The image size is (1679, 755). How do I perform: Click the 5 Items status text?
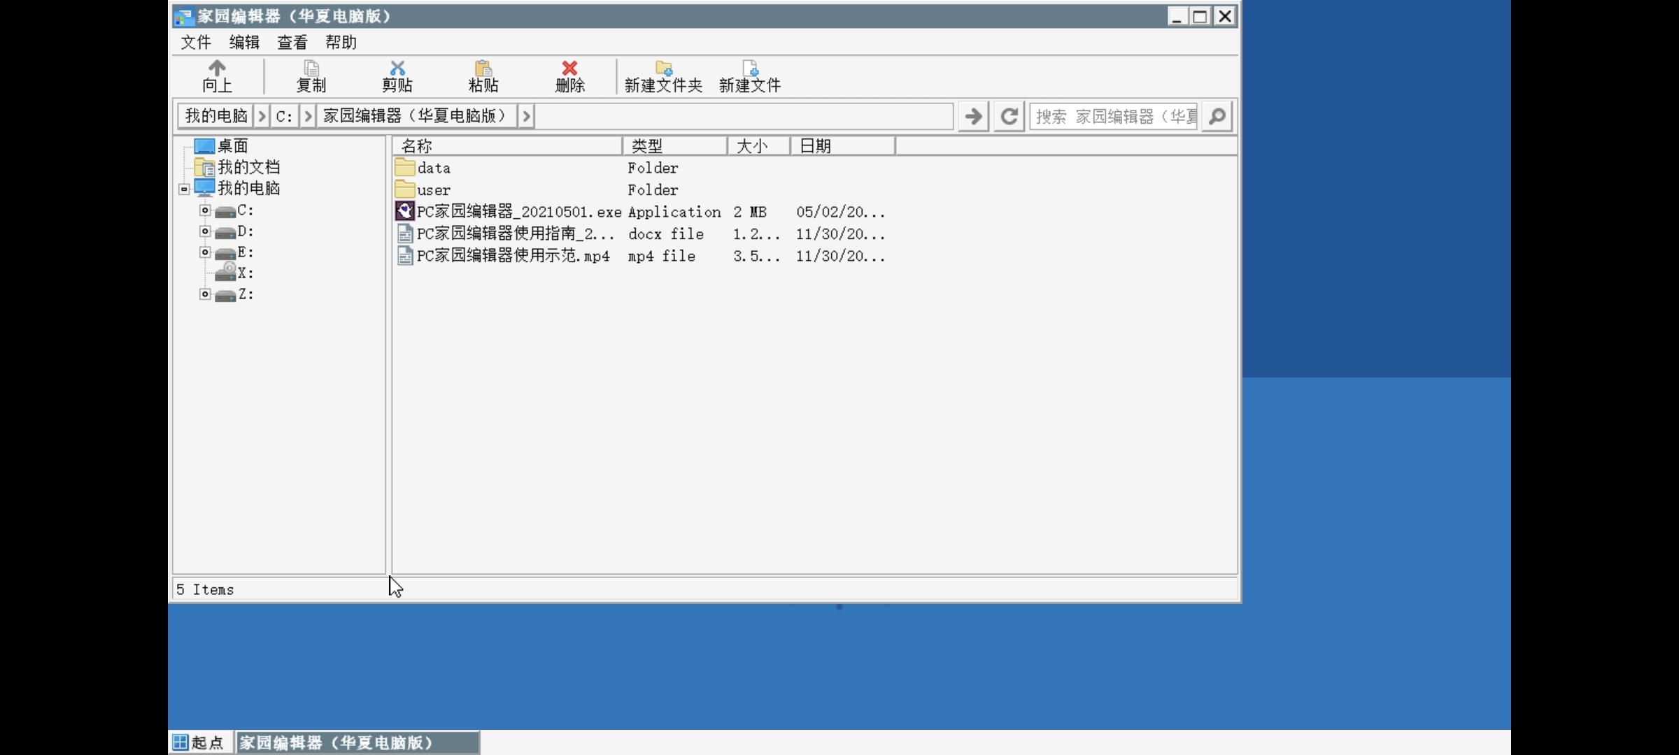pyautogui.click(x=205, y=589)
